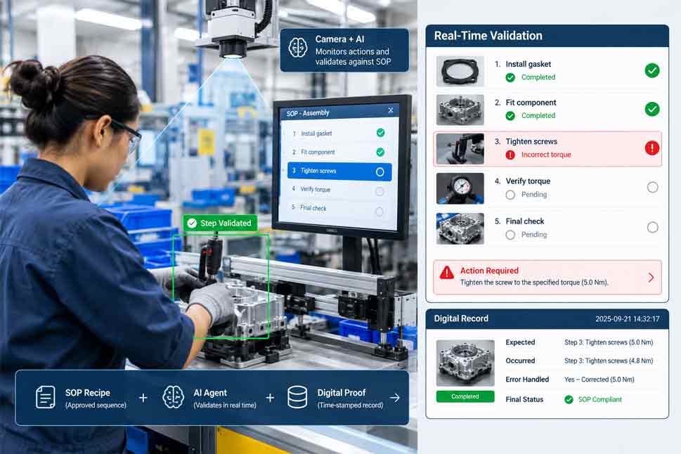This screenshot has height=454, width=681.
Task: Click the Verify torque step title
Action: click(528, 181)
